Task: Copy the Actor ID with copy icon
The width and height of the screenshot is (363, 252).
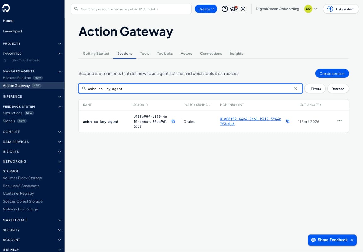Action: coord(173,121)
